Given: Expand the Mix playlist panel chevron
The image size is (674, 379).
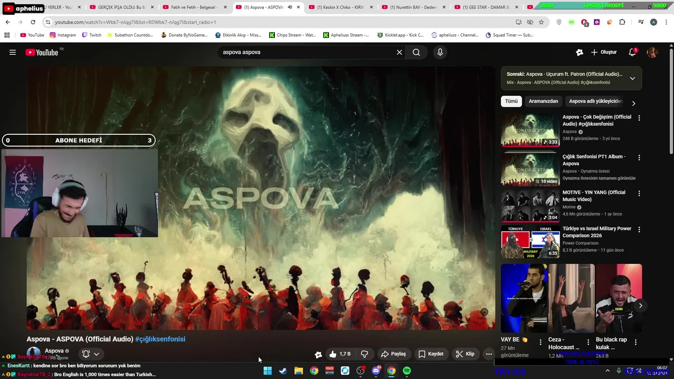Looking at the screenshot, I should click(632, 78).
